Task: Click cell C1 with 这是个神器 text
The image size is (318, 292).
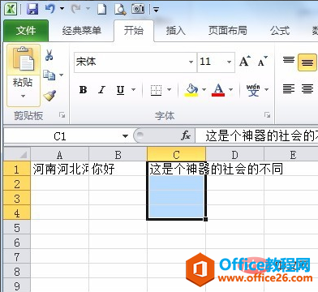Action: point(176,170)
